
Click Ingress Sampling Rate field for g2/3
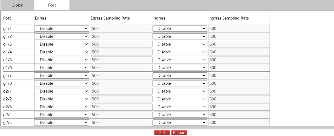click(x=239, y=107)
